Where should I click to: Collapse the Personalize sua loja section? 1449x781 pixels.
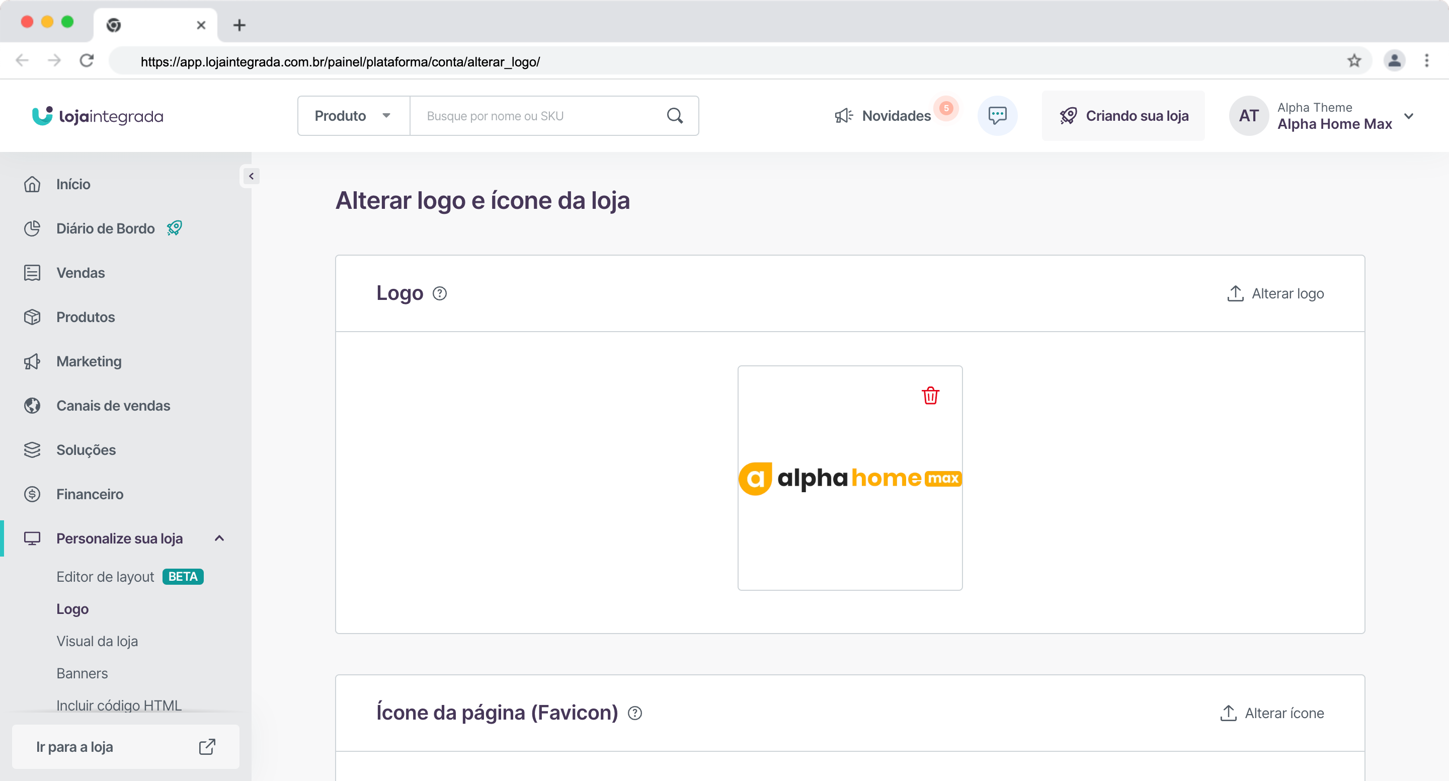219,538
